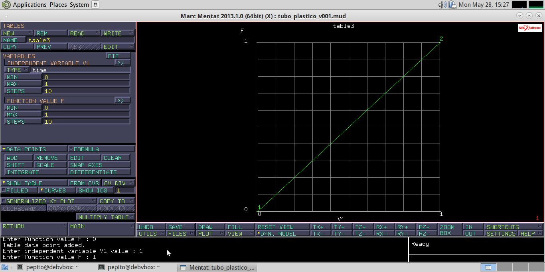This screenshot has height=272, width=545.
Task: Open the COPY TO dropdown
Action: 116,201
